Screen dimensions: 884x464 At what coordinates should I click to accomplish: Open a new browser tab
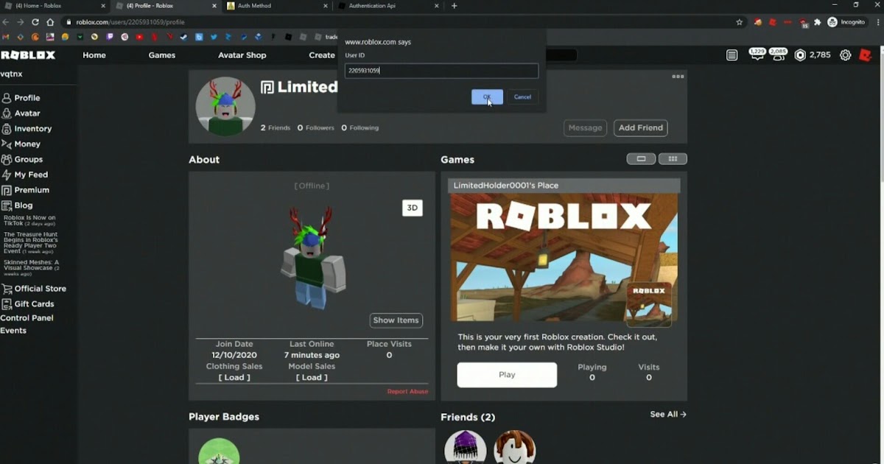pyautogui.click(x=454, y=6)
